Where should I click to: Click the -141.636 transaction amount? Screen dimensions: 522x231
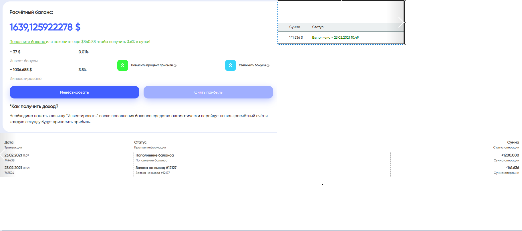point(512,168)
